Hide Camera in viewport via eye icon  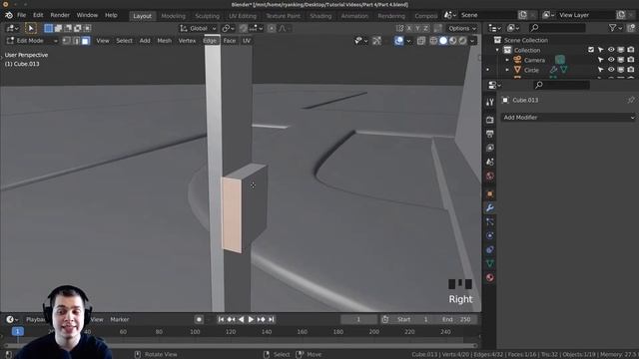point(611,60)
